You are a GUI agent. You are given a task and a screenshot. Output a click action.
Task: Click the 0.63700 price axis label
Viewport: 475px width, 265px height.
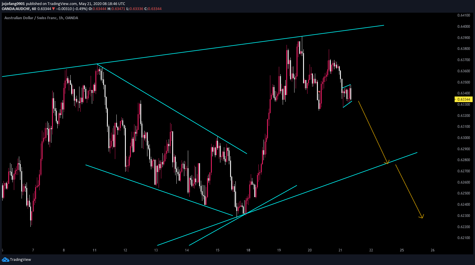(x=463, y=60)
